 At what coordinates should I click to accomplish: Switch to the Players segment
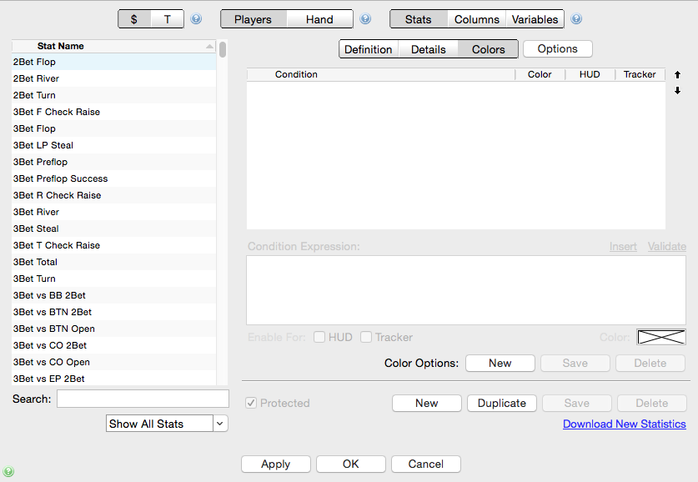pos(254,19)
